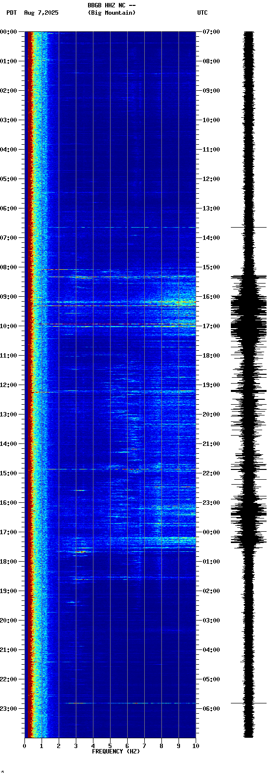The height and width of the screenshot is (777, 270).
Task: Click the 21:00 PDT time label
Action: pos(8,650)
